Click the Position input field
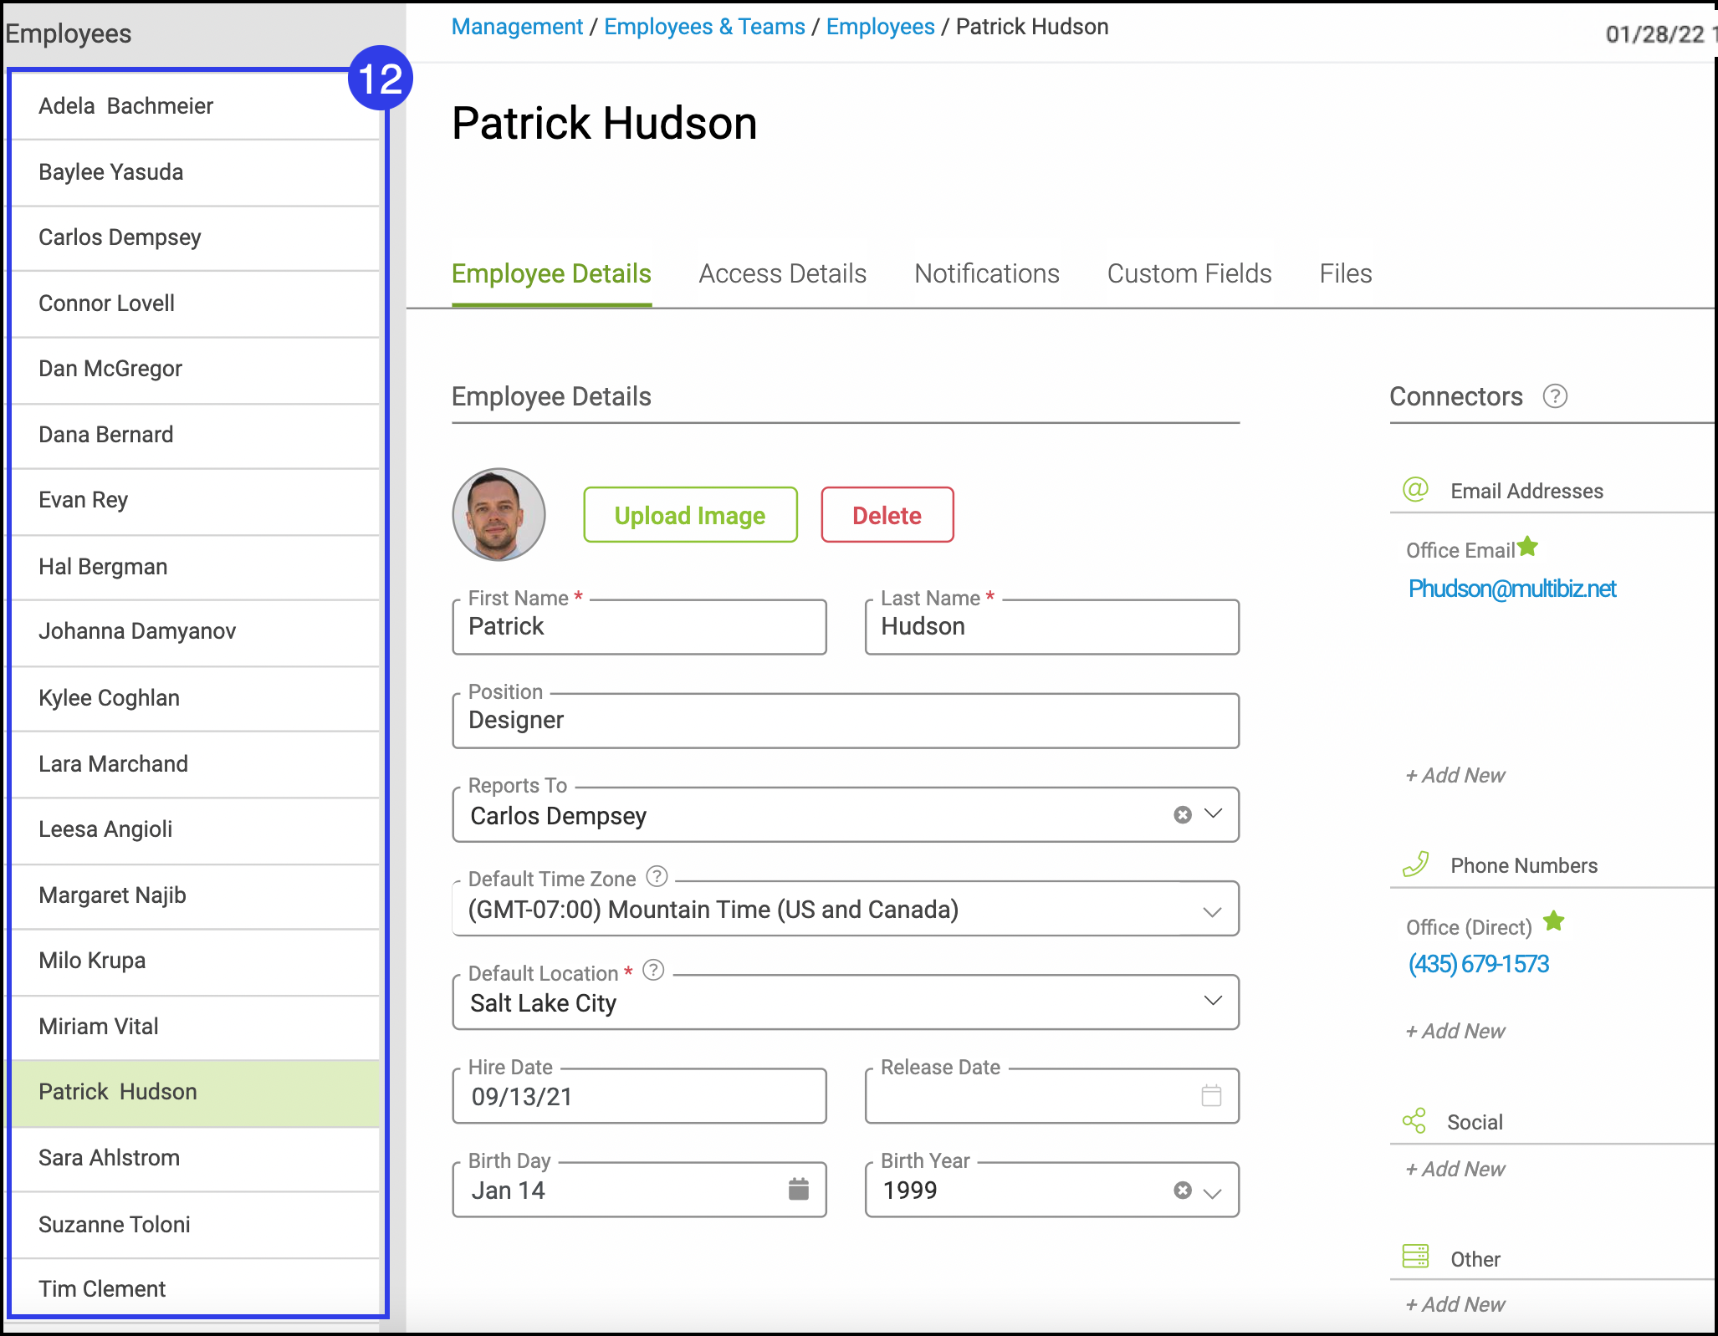 tap(845, 721)
